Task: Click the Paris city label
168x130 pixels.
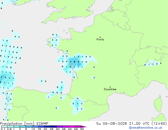Action: click(100, 40)
